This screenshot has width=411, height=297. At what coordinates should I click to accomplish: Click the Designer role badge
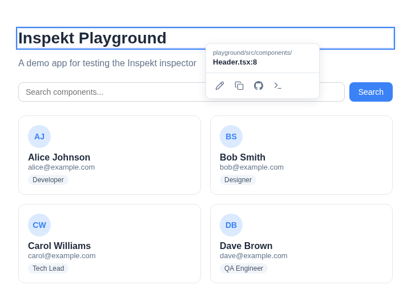coord(238,180)
